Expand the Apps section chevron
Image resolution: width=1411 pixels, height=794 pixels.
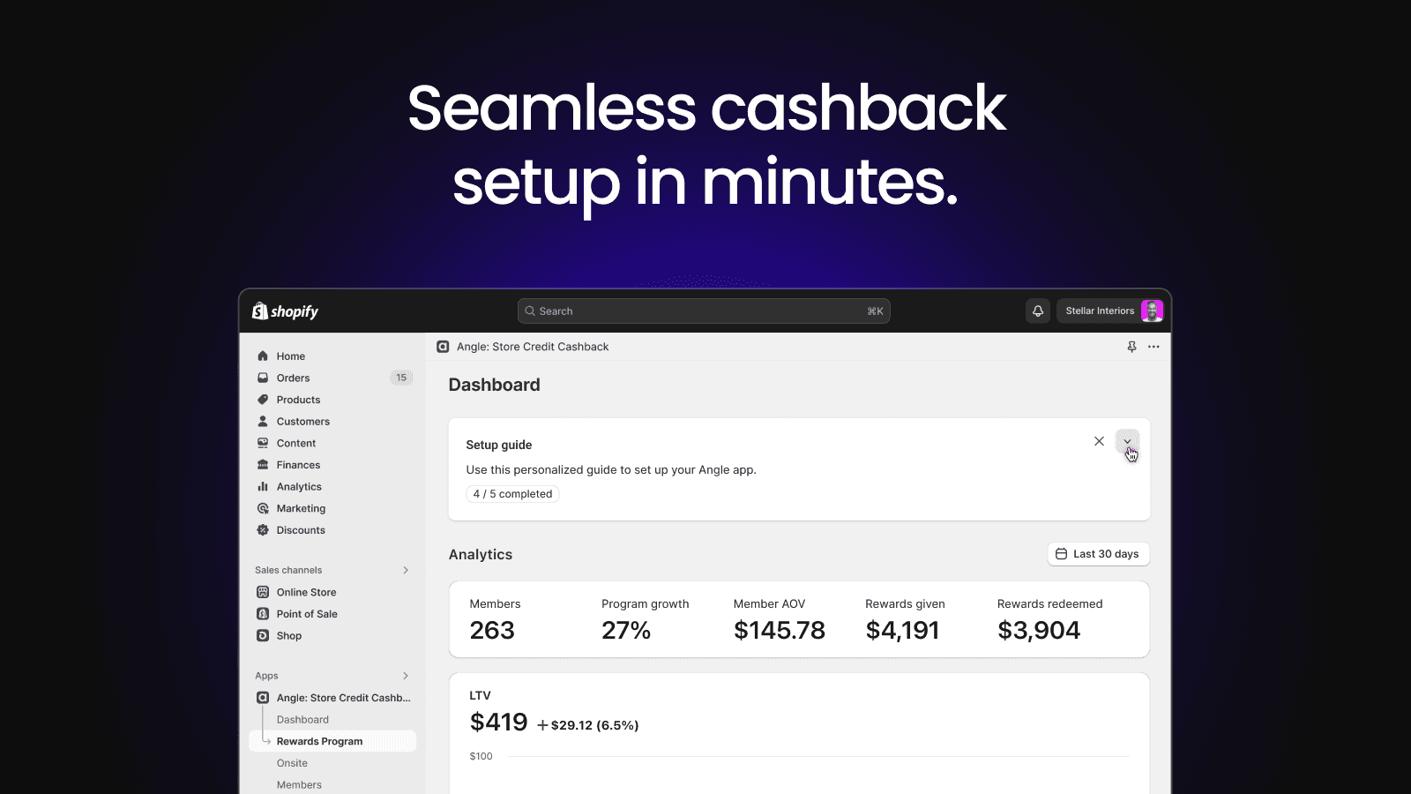coord(406,675)
